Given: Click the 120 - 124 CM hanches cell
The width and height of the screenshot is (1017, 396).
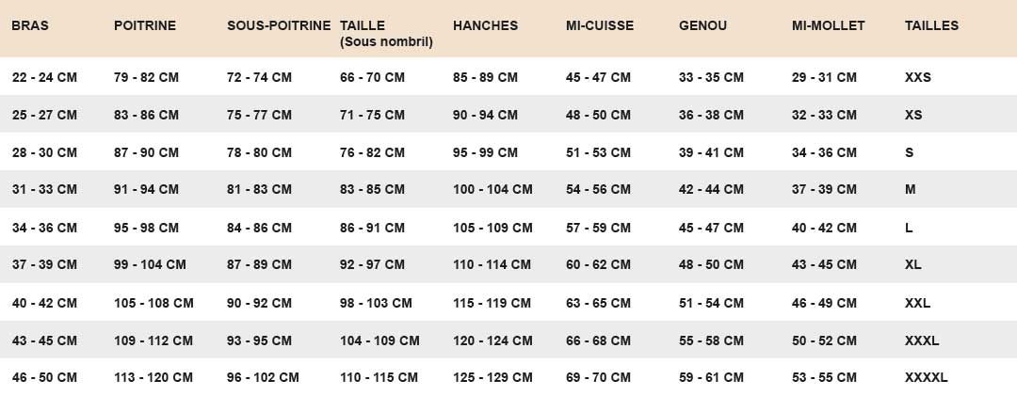Looking at the screenshot, I should click(492, 341).
